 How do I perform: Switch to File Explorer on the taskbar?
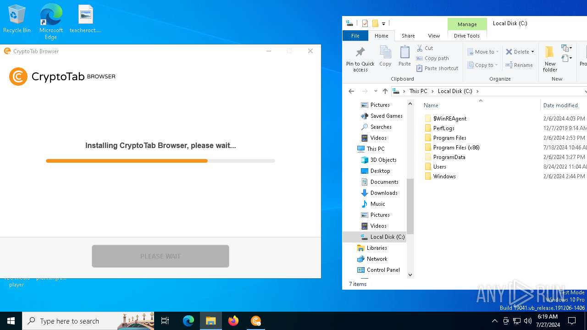coord(211,321)
